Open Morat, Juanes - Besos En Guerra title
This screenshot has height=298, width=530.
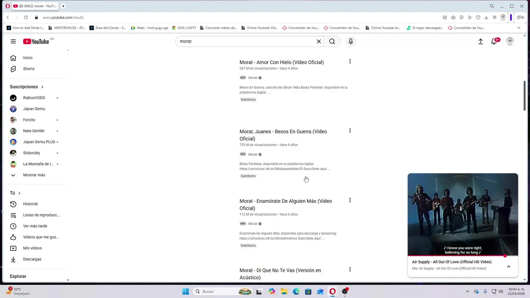283,135
